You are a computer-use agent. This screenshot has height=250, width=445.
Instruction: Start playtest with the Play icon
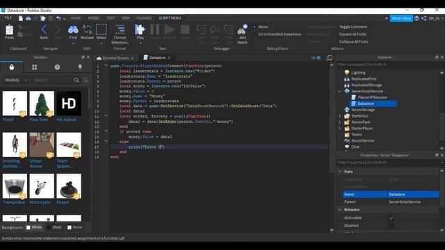pos(140,29)
